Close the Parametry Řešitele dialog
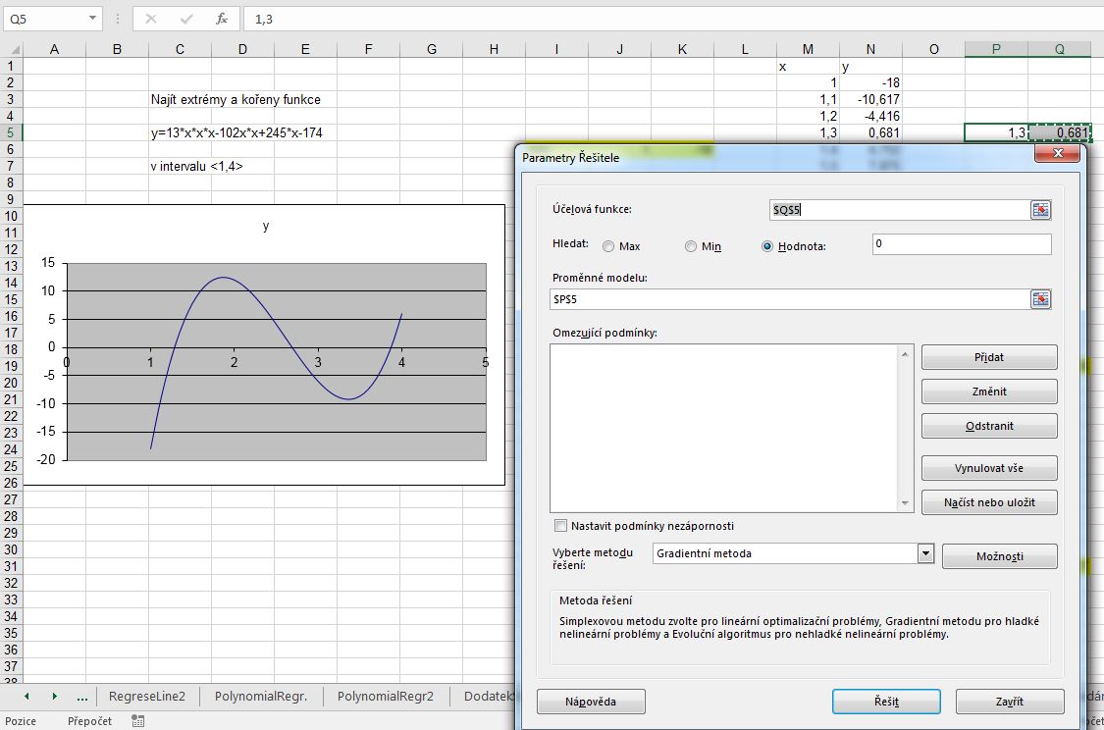 pyautogui.click(x=1057, y=153)
